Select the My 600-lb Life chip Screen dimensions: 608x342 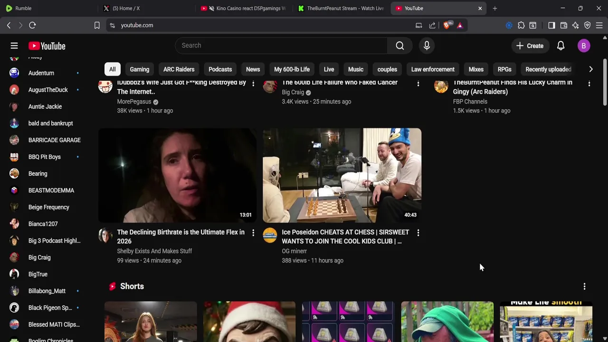pyautogui.click(x=292, y=69)
